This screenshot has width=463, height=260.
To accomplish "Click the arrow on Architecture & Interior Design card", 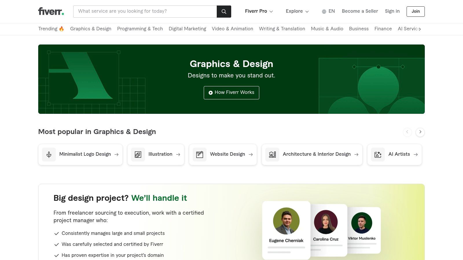I will pos(357,155).
